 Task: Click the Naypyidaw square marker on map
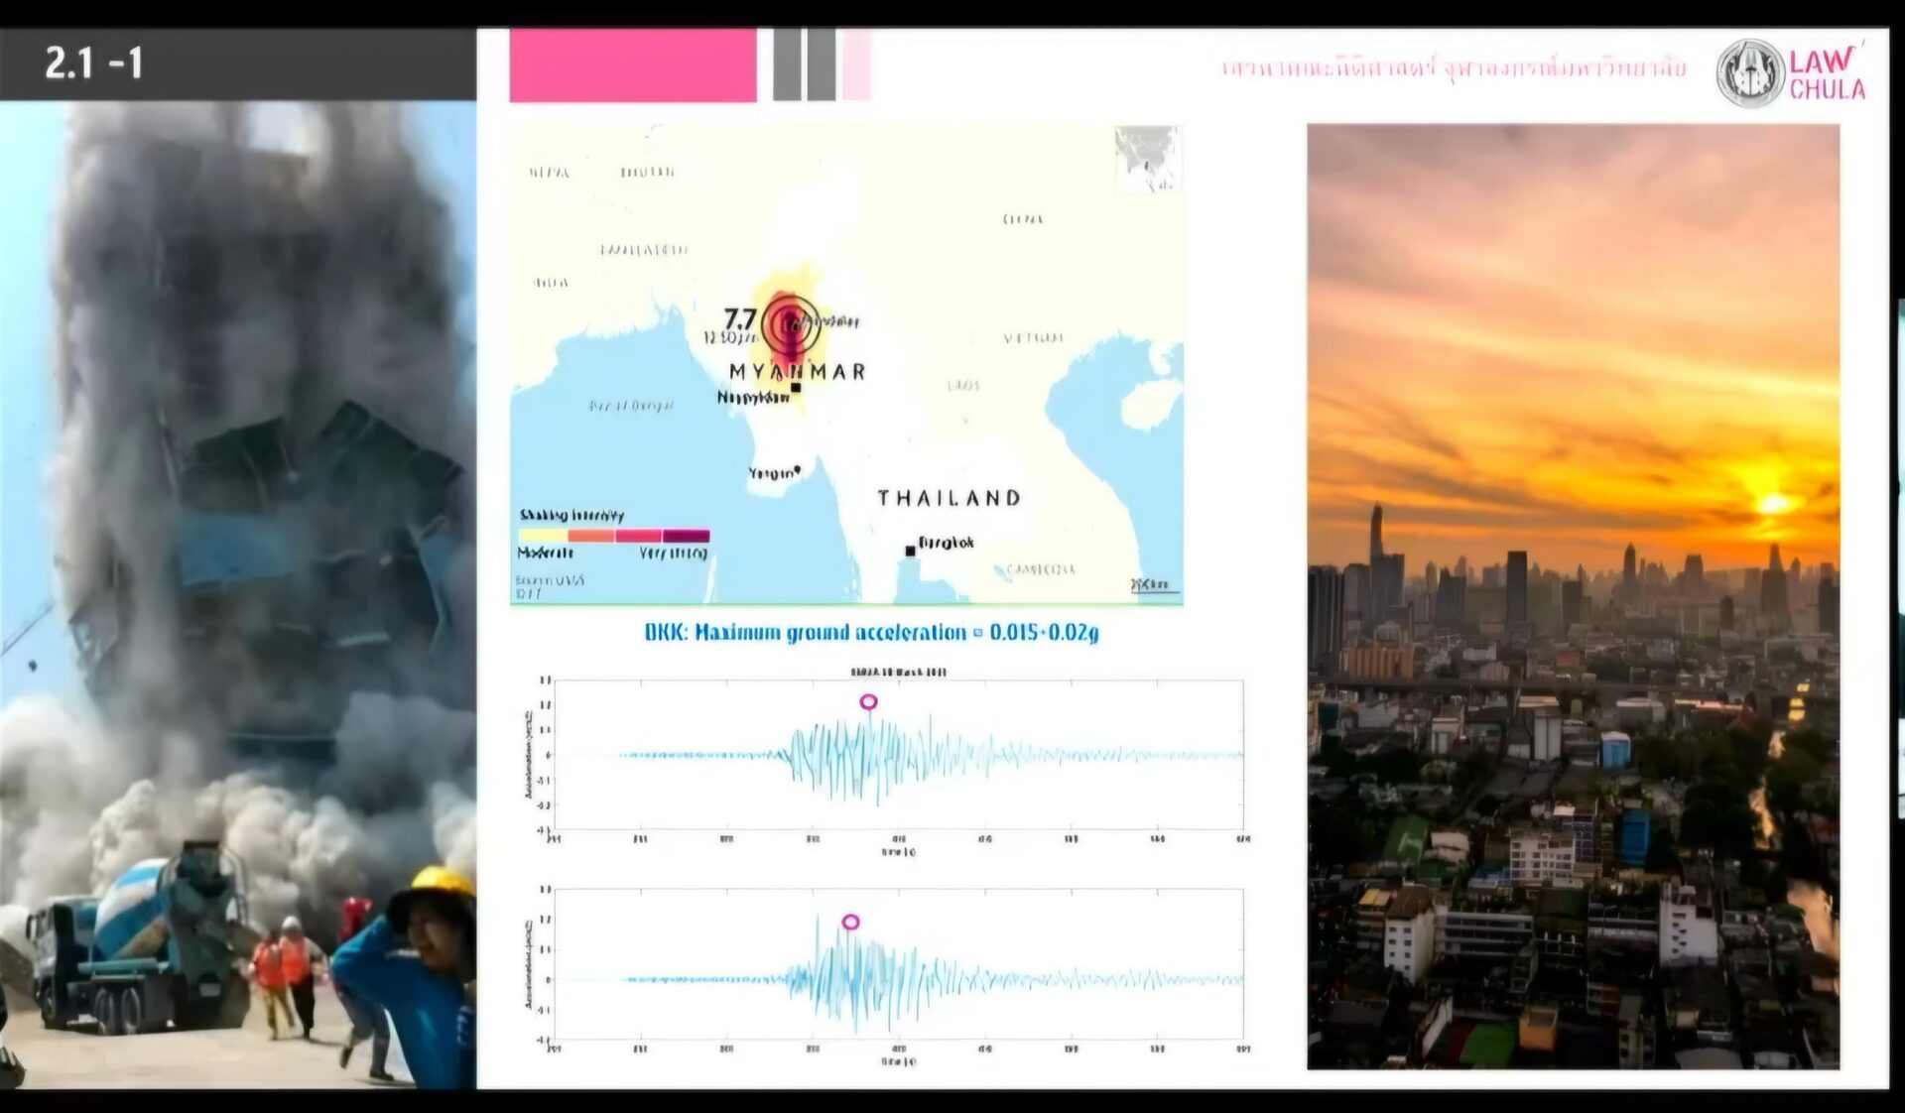click(x=796, y=388)
